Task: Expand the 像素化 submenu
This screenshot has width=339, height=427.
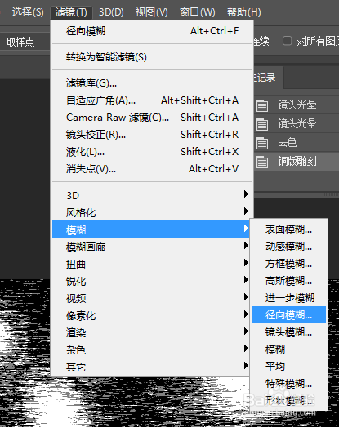Action: pos(150,315)
